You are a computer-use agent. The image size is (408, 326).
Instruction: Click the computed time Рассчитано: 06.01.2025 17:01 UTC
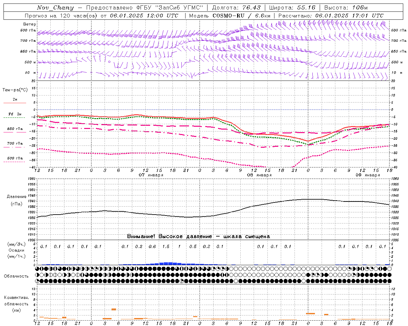pyautogui.click(x=331, y=16)
